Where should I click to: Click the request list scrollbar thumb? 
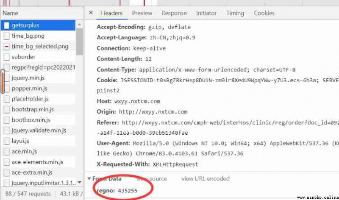pos(79,42)
